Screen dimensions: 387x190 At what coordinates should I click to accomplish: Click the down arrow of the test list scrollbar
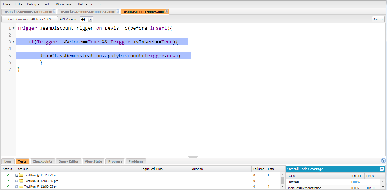(282, 186)
